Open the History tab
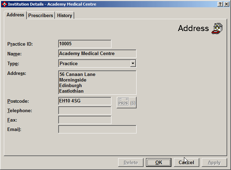231x170 pixels. pos(64,16)
